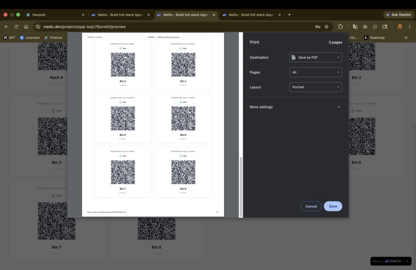This screenshot has width=416, height=270.
Task: Click the print preview scrollbar
Action: click(x=241, y=187)
